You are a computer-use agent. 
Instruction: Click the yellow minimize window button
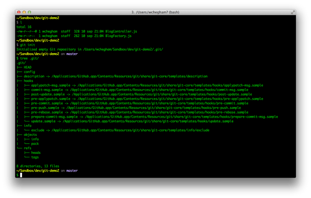pyautogui.click(x=24, y=12)
